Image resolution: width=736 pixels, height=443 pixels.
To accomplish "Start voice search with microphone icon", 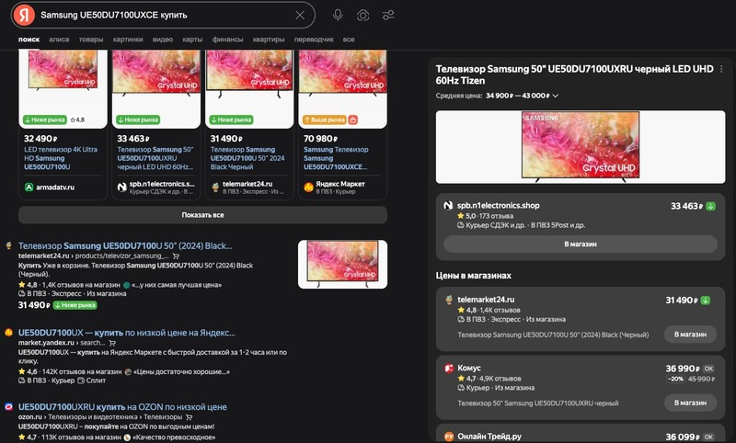I will tap(338, 15).
